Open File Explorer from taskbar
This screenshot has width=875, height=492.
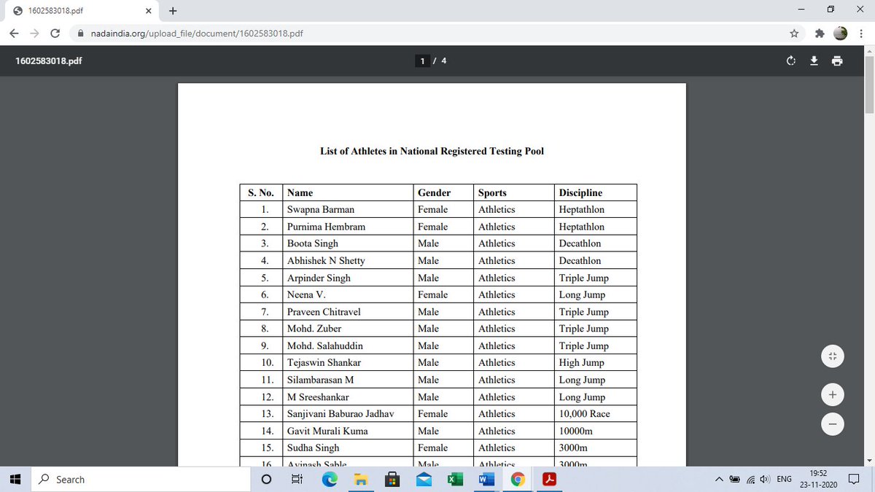pos(360,479)
